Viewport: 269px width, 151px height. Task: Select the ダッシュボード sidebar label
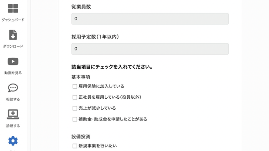13,20
